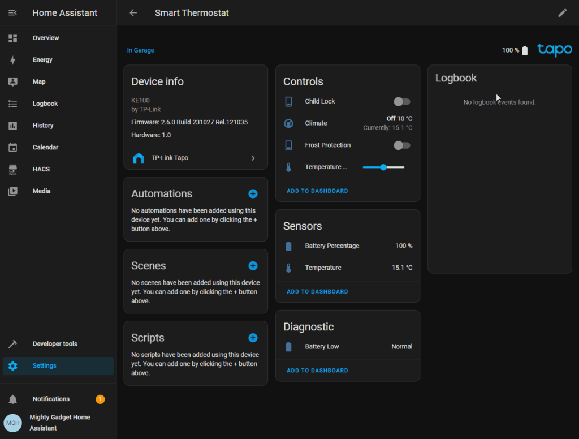The image size is (579, 439).
Task: Enable the Child Lock switch
Action: 401,102
